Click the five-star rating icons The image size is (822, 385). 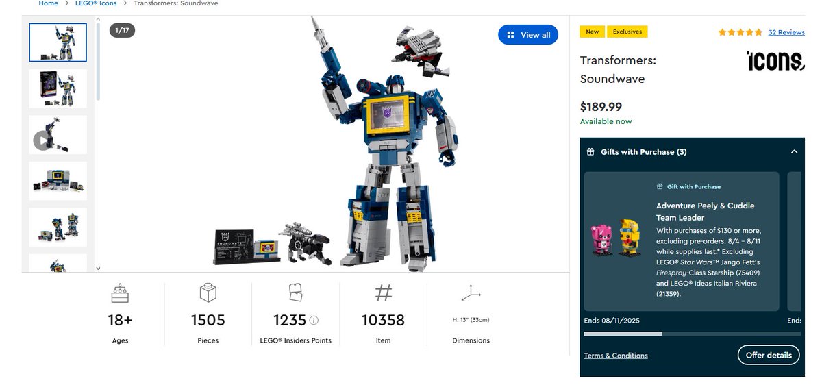pyautogui.click(x=740, y=32)
